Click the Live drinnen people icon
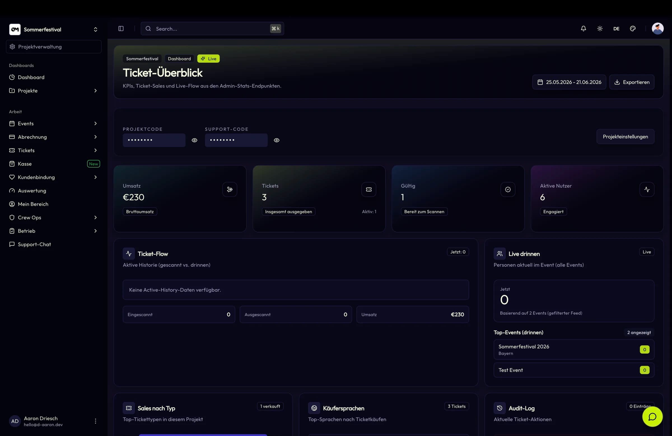This screenshot has width=672, height=436. 500,254
